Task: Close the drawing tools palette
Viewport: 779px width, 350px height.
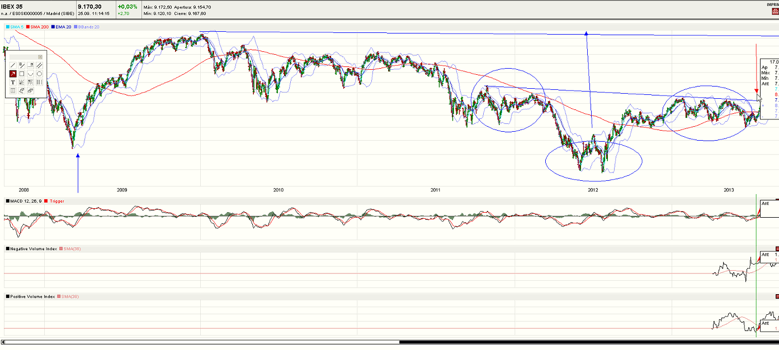Action: (x=40, y=57)
